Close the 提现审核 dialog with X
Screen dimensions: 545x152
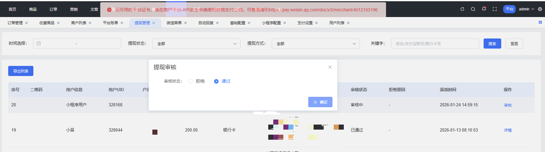[330, 67]
